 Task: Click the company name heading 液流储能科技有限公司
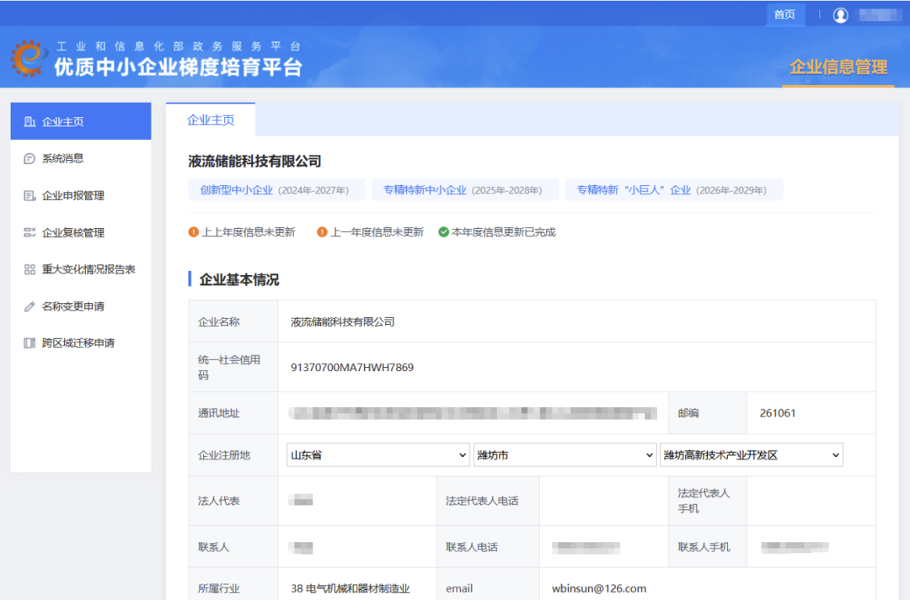click(x=254, y=162)
